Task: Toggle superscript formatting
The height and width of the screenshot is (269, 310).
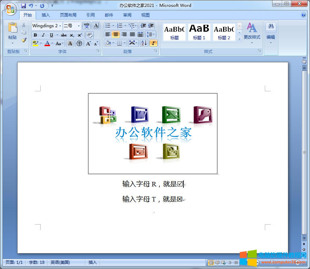Action: [x=80, y=35]
